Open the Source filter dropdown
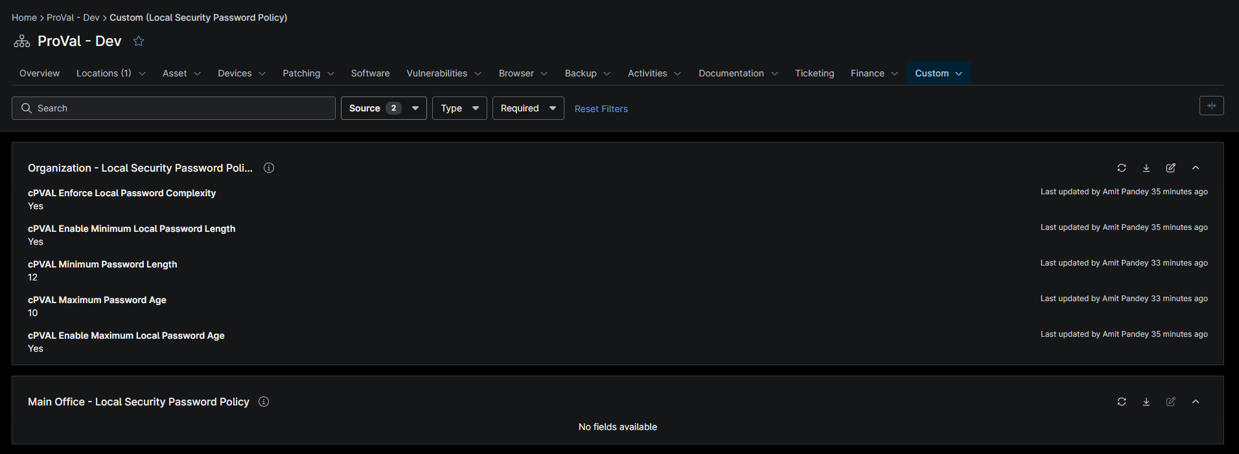The height and width of the screenshot is (454, 1239). point(384,108)
